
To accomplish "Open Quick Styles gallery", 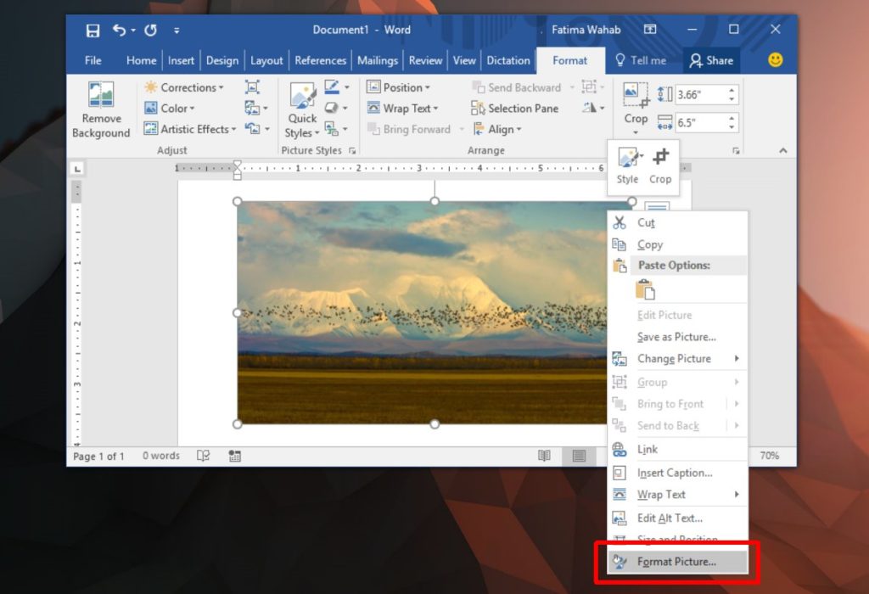I will (x=301, y=109).
